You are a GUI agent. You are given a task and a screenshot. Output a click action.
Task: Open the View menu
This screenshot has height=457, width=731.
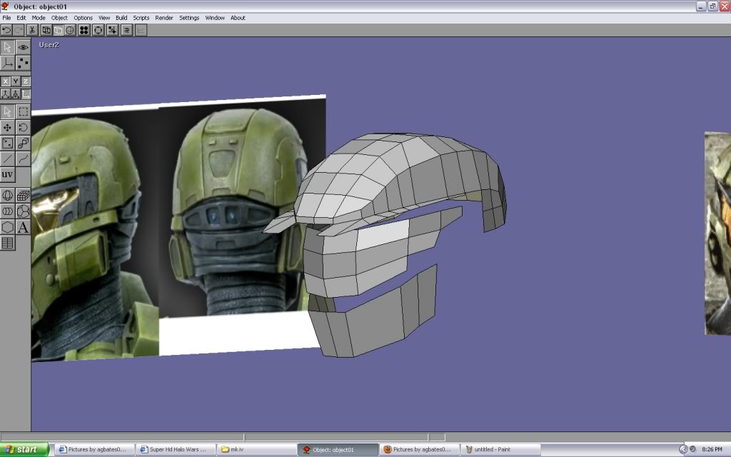click(104, 18)
